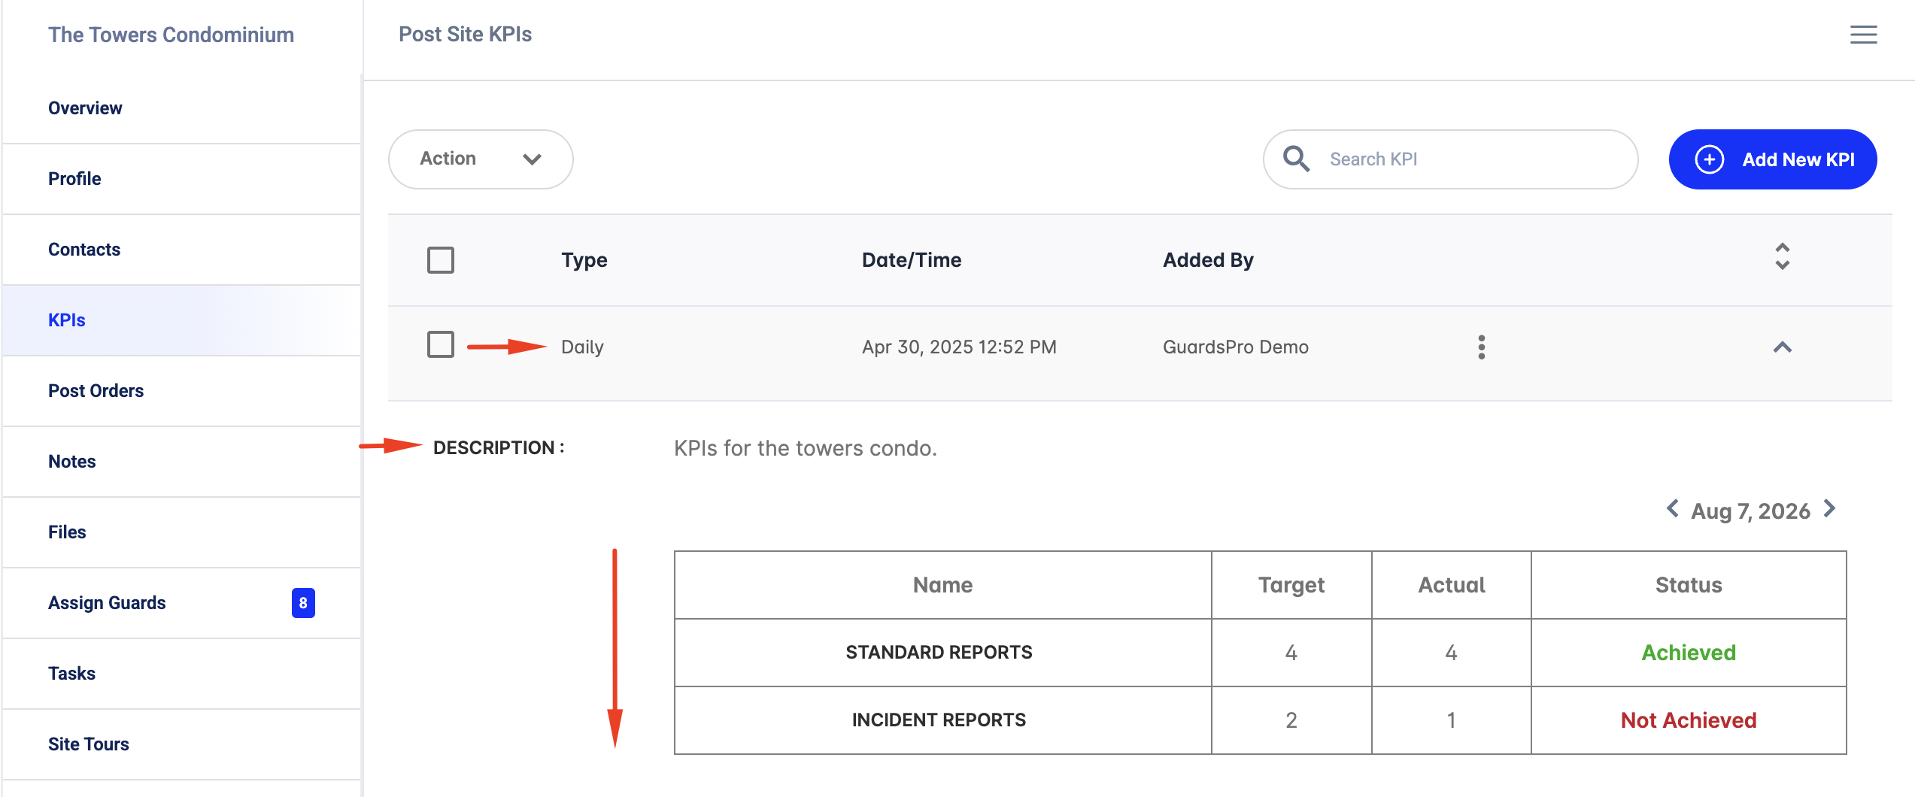Click the search magnifier icon

click(x=1296, y=159)
